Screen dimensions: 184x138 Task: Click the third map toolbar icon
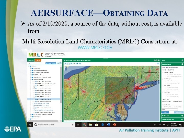(x=71, y=64)
